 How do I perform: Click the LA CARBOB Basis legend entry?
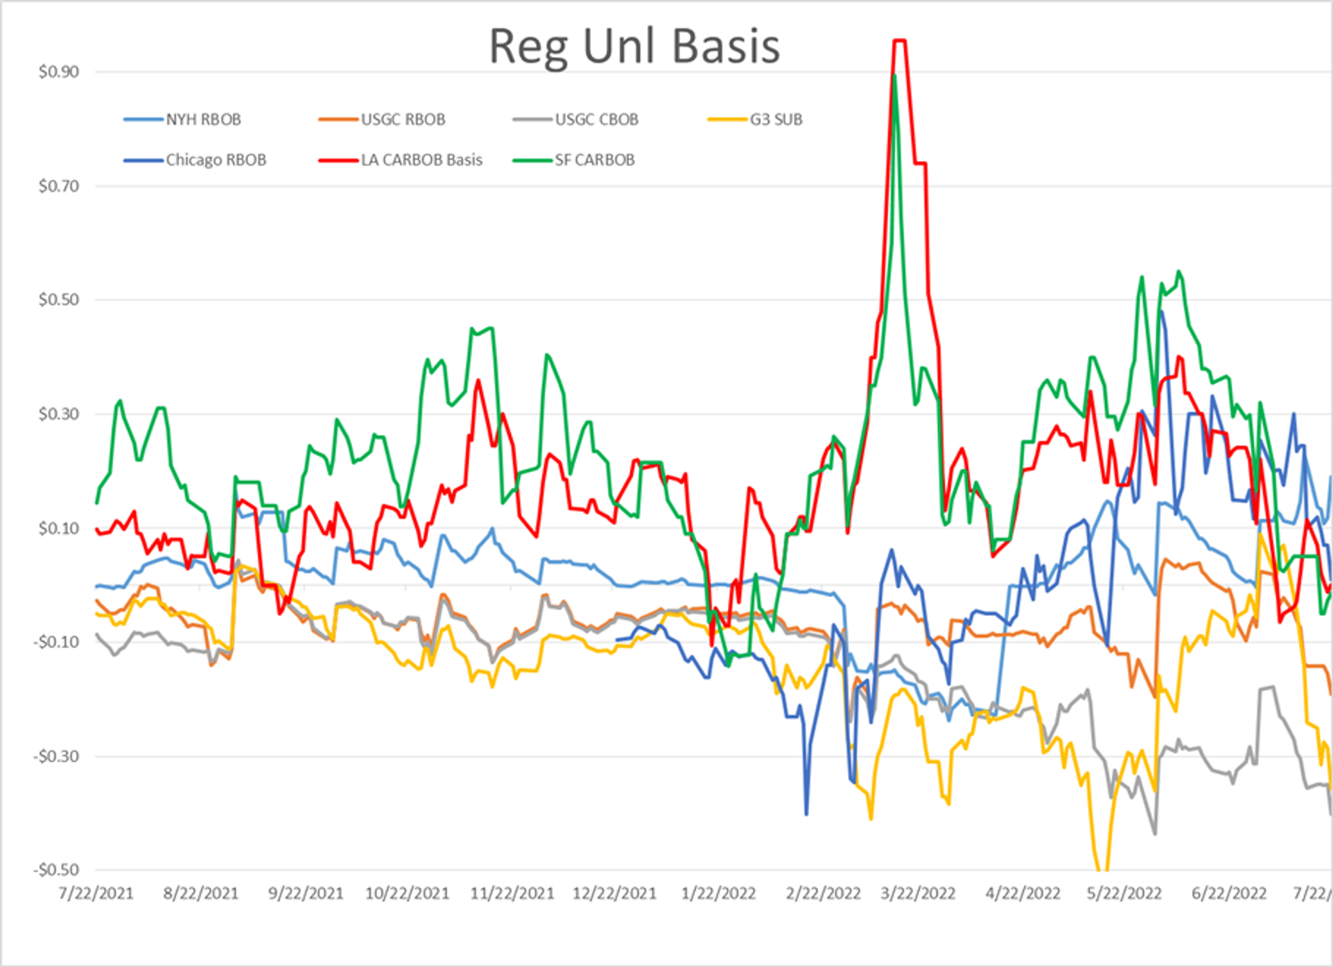coord(401,160)
